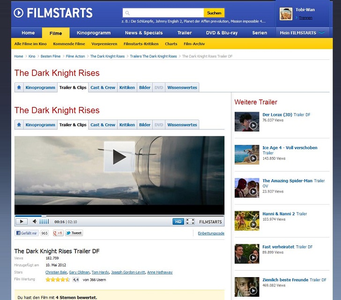Open Tom Hardy's page

click(x=100, y=272)
